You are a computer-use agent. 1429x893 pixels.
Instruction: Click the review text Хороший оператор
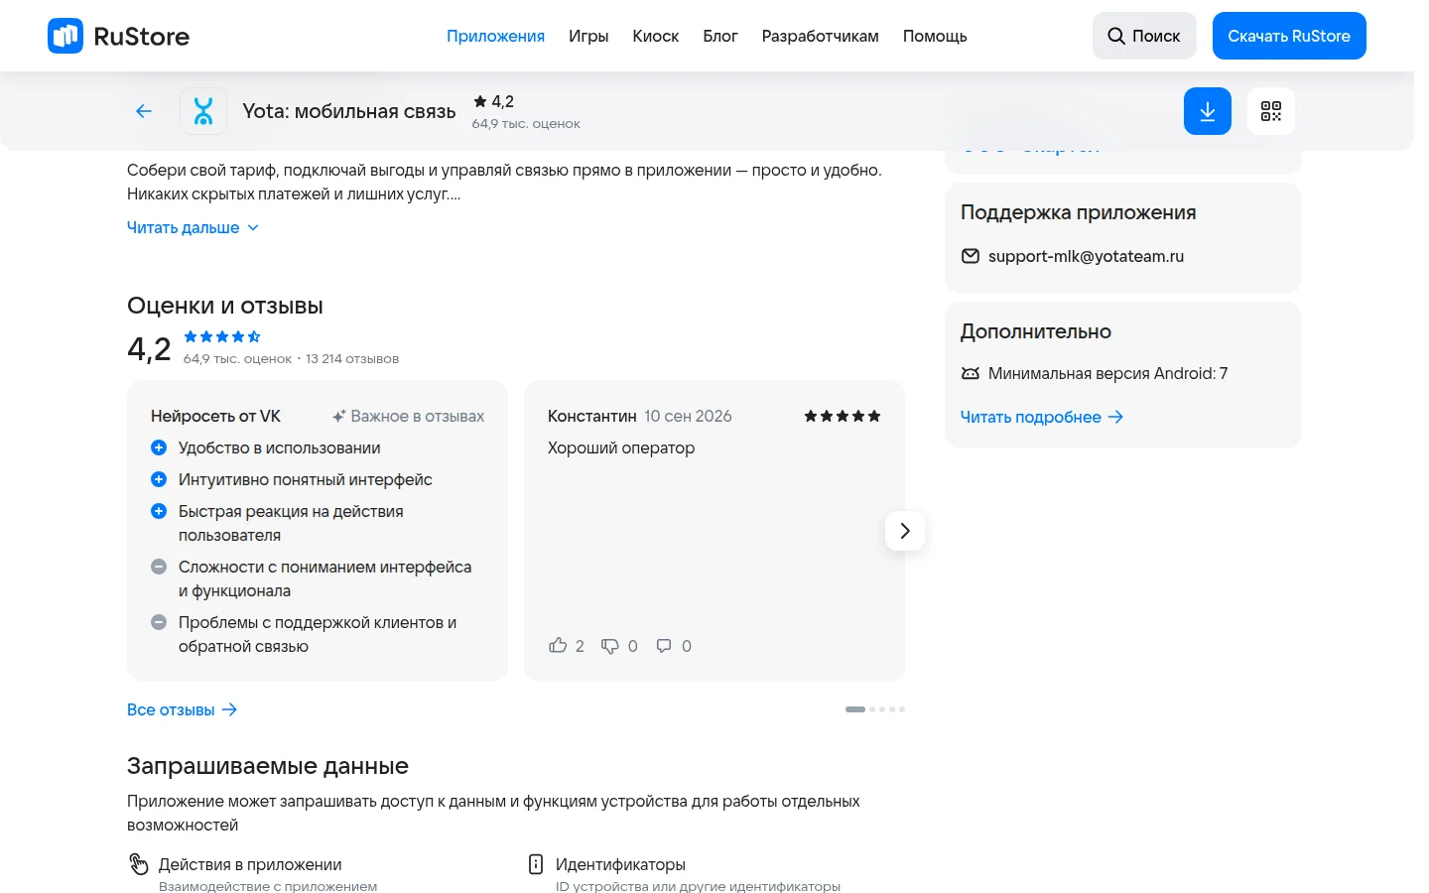pos(621,447)
